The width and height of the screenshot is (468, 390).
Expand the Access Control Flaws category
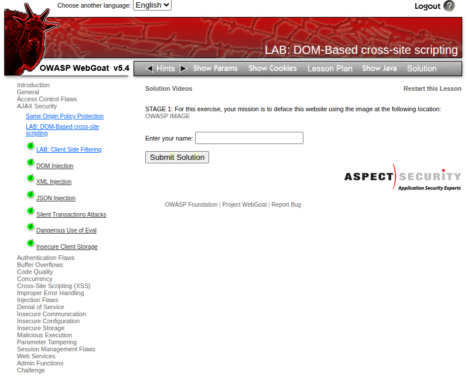click(47, 99)
